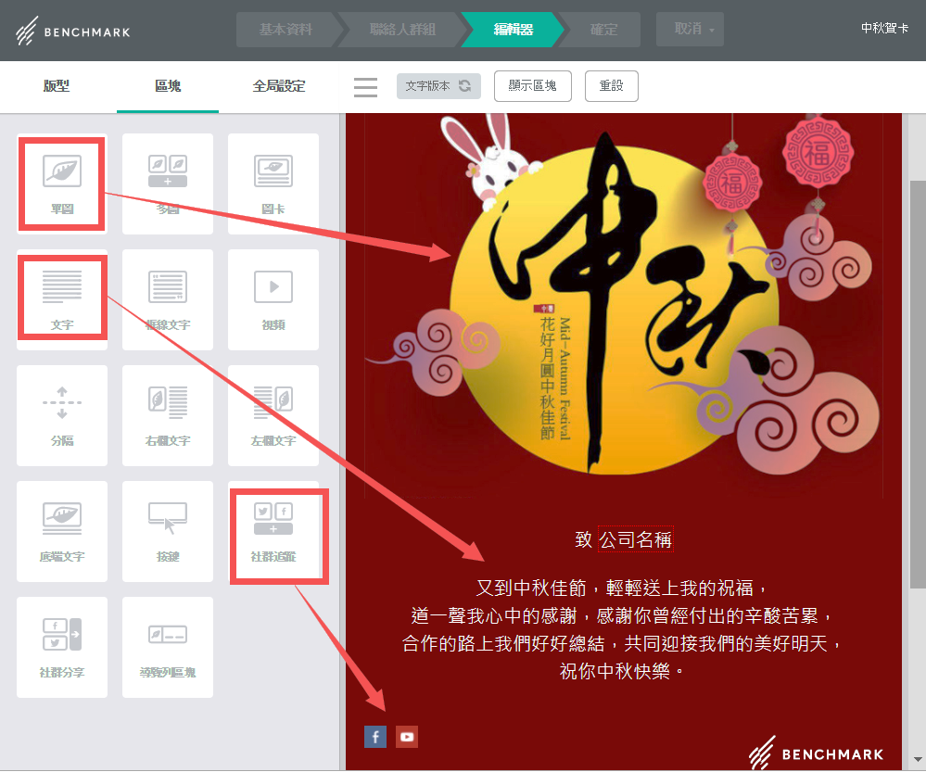
Task: Open the hamburger menu icon
Action: 365,87
